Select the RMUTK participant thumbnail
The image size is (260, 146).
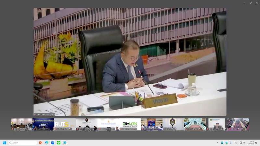click(130, 124)
